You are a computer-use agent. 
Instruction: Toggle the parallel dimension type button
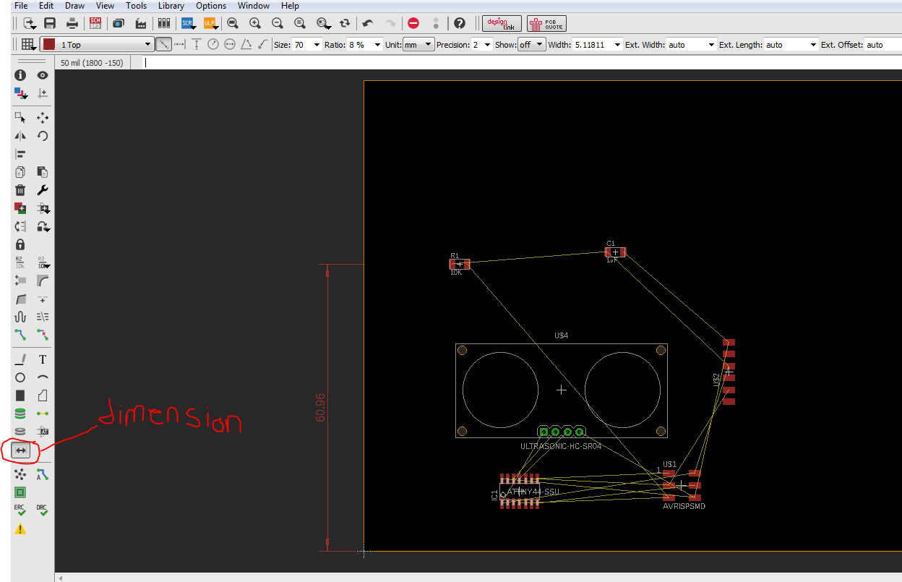(x=164, y=44)
